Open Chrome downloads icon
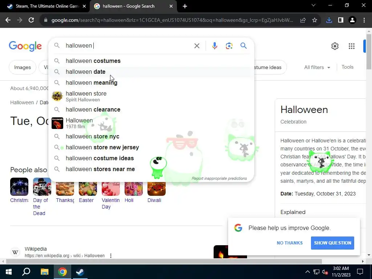Screen dimensions: 372x279 [x=329, y=20]
